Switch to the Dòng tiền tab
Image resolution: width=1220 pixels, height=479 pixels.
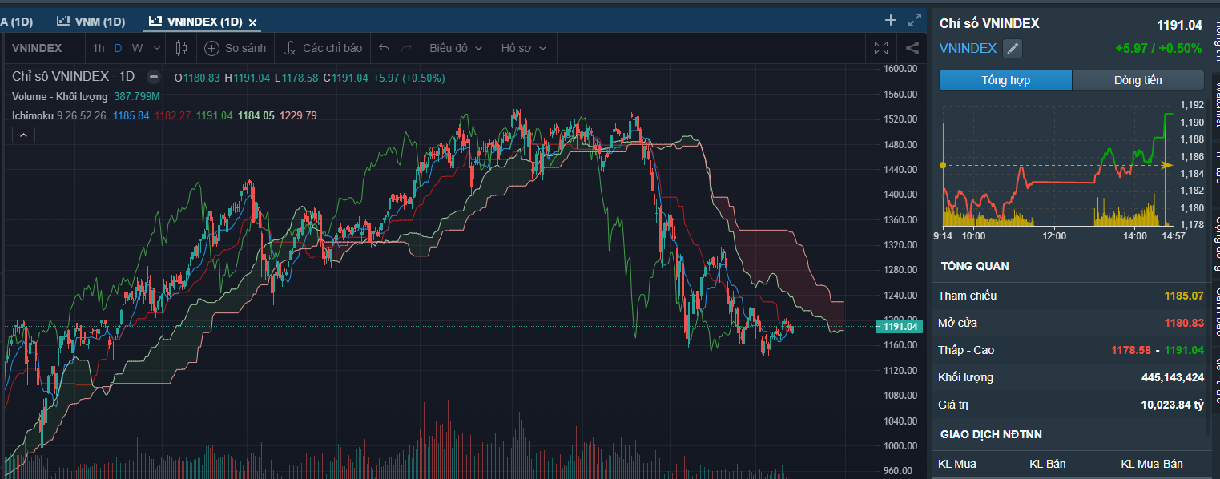(1137, 80)
